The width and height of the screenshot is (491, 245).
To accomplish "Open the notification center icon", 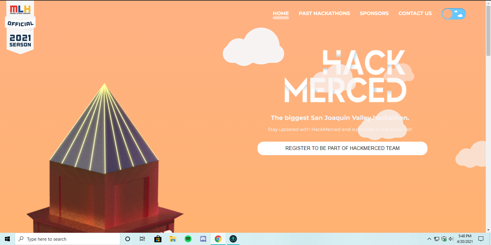I will 481,239.
